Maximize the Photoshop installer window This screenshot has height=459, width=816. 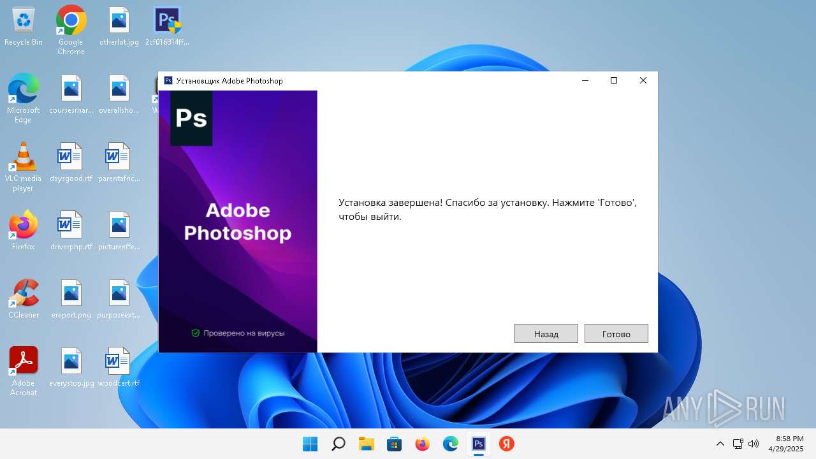tap(614, 80)
